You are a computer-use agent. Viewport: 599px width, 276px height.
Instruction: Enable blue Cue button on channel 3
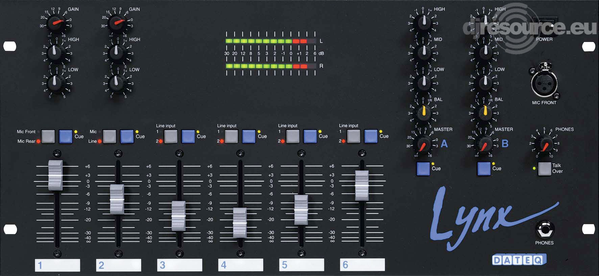point(188,136)
